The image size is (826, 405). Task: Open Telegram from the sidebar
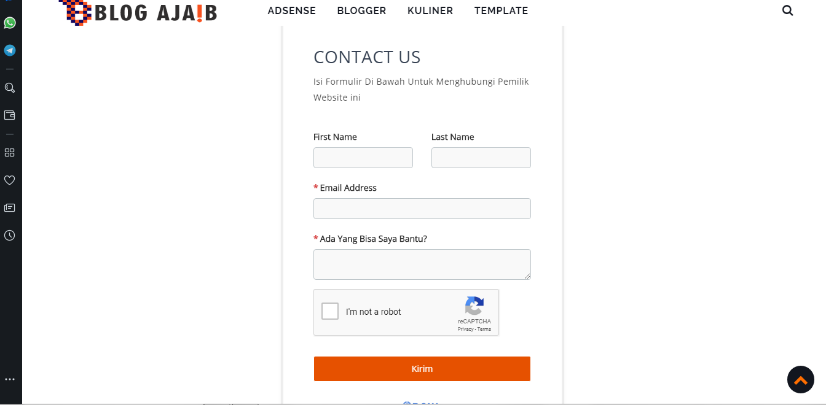tap(10, 50)
